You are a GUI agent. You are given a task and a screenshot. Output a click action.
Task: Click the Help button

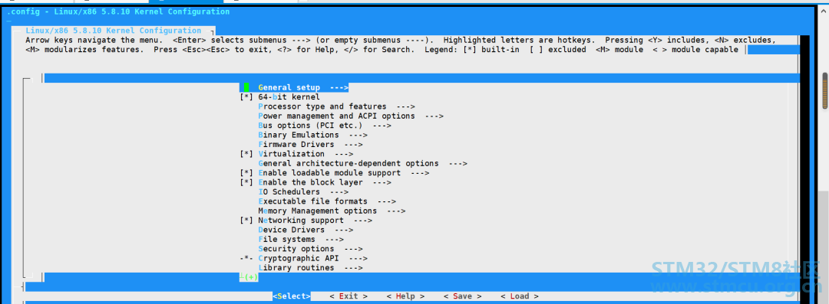click(x=405, y=296)
